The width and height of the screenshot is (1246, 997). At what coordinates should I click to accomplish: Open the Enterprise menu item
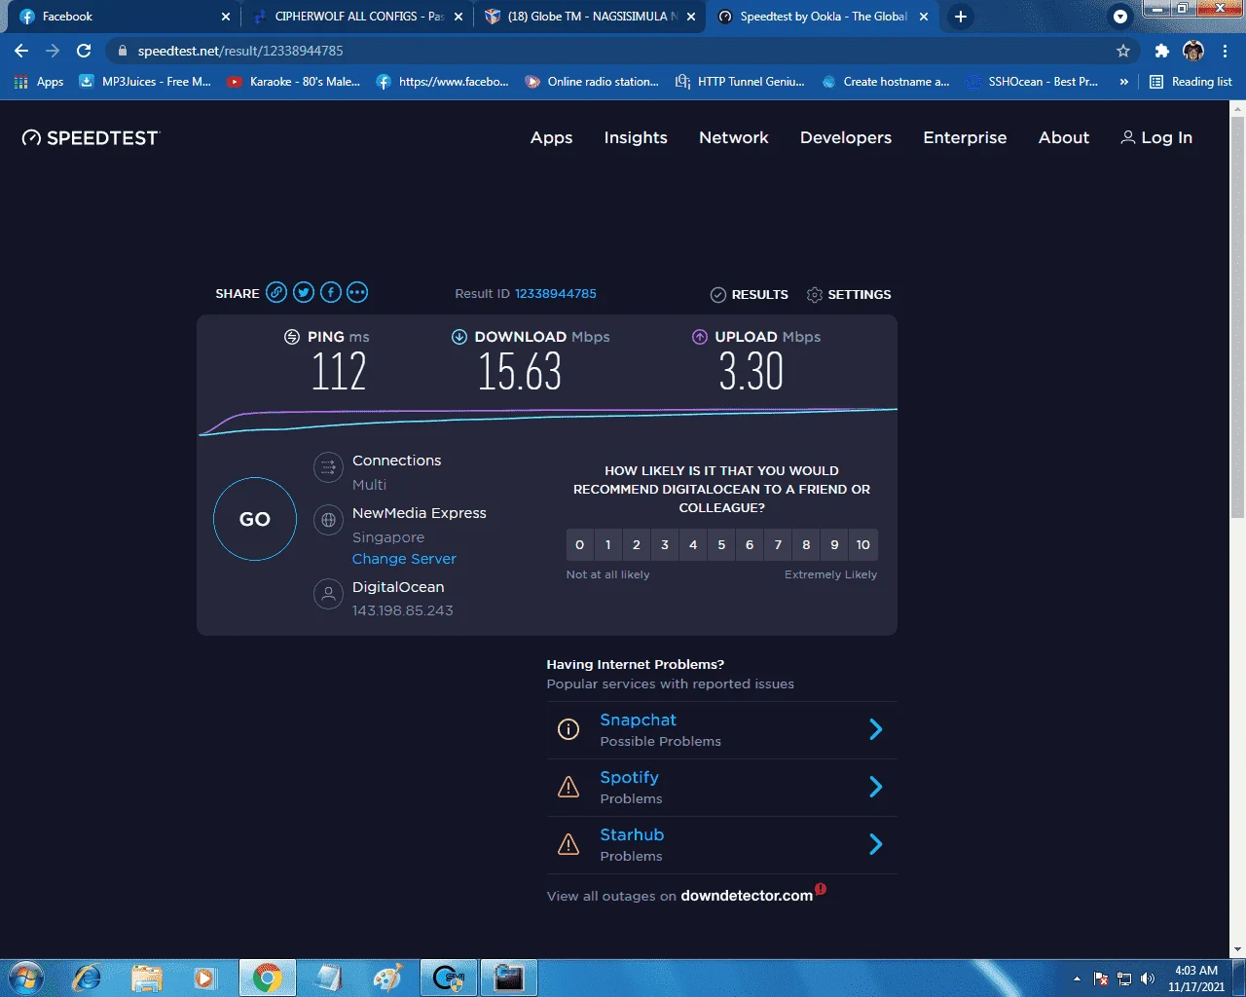[965, 138]
